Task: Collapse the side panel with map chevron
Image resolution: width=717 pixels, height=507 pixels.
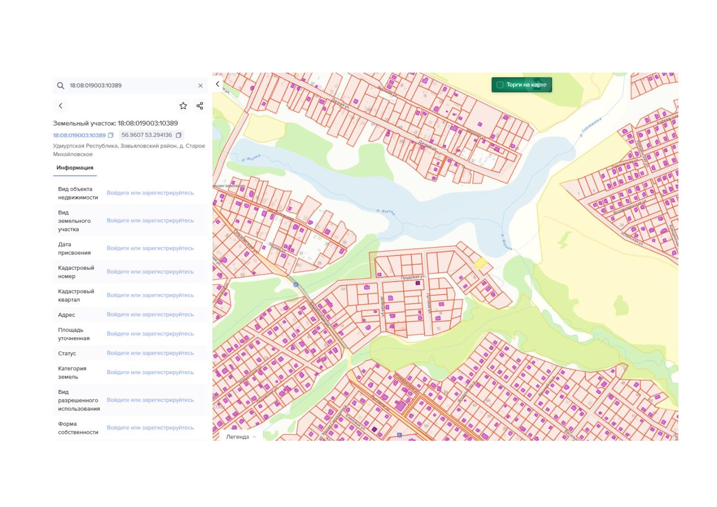Action: tap(218, 84)
